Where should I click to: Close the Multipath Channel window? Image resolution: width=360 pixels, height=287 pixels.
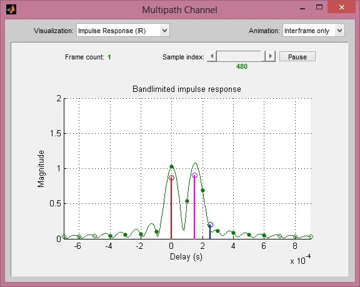[x=342, y=7]
